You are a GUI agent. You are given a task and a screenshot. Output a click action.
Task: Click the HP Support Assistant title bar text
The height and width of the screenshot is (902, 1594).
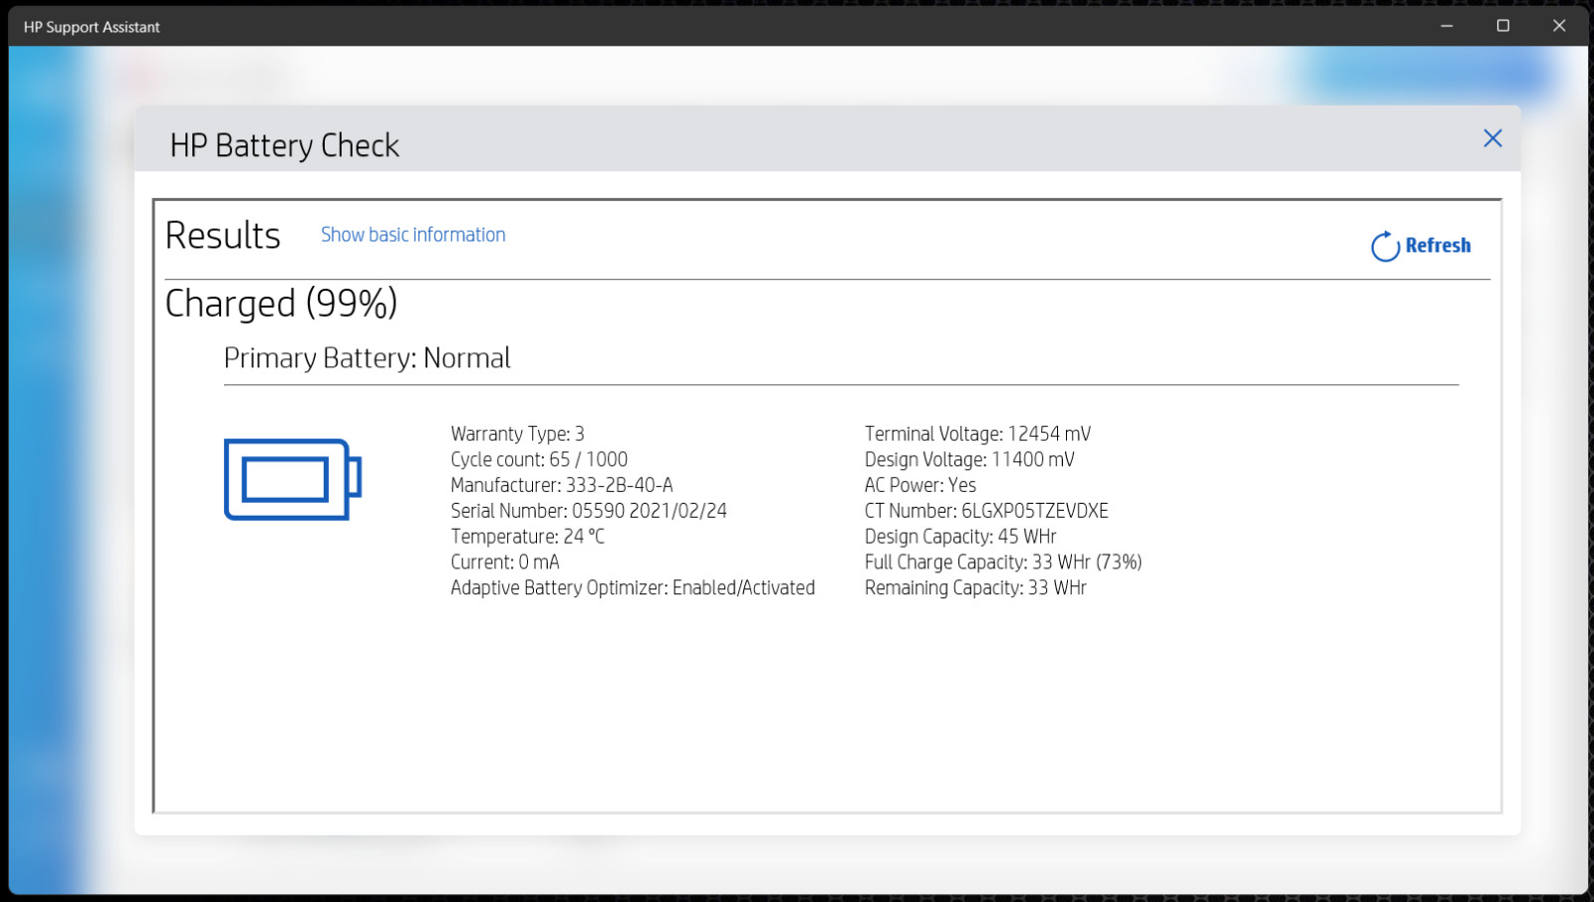click(92, 27)
